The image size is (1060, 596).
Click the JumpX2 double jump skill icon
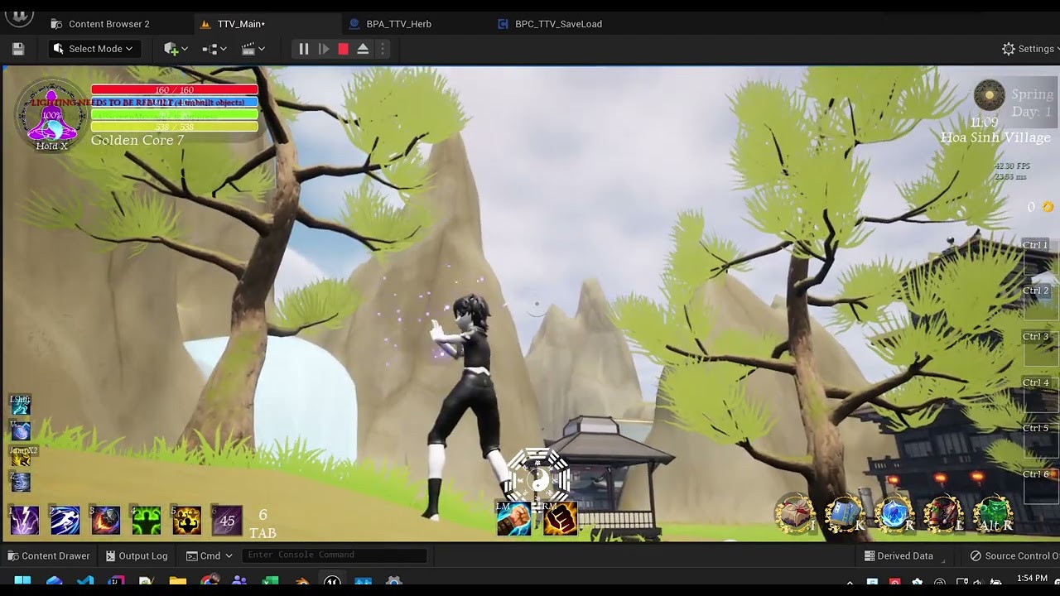coord(21,456)
